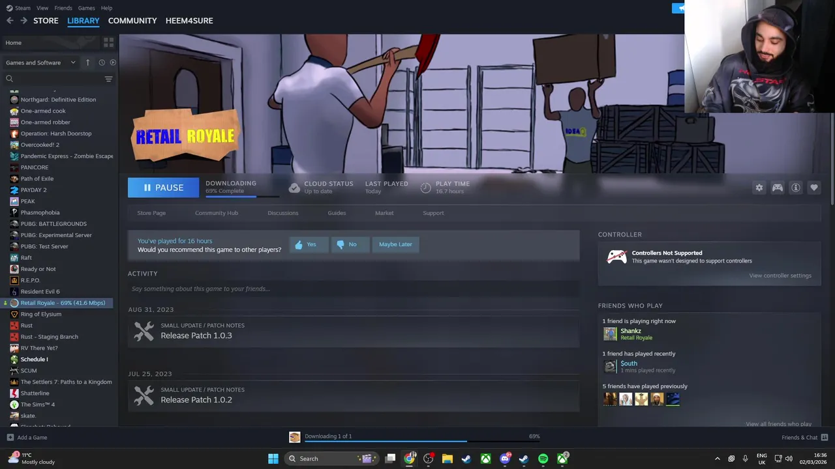Click the library search magnifier icon
This screenshot has height=469, width=835.
pyautogui.click(x=9, y=79)
